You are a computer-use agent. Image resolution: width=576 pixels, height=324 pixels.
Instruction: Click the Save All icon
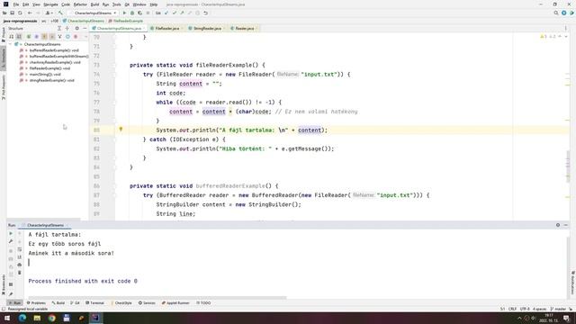pos(12,13)
